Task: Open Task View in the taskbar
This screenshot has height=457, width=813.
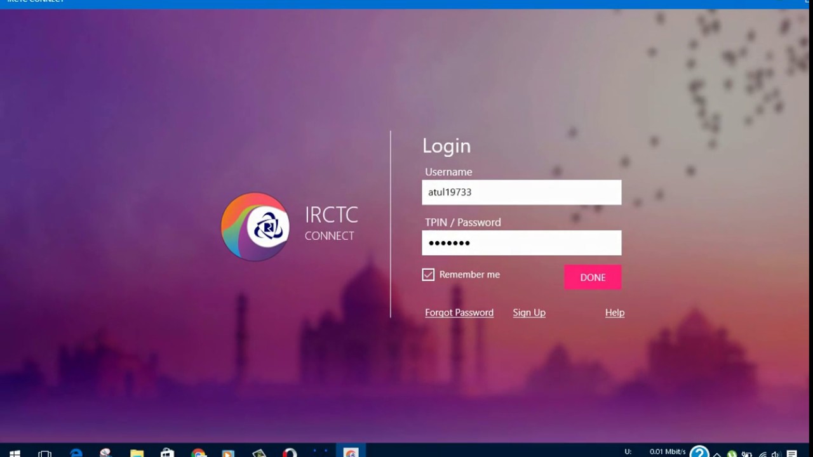Action: 44,453
